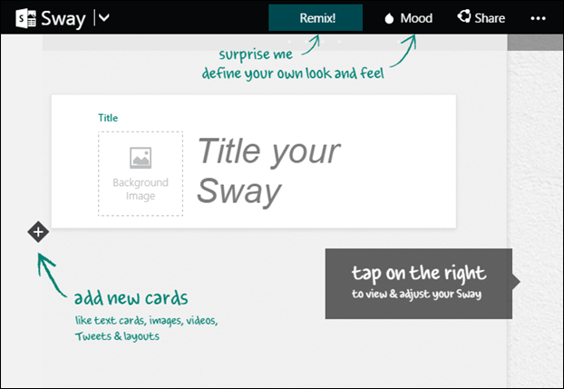Click the right preview panel edge

[x=535, y=211]
